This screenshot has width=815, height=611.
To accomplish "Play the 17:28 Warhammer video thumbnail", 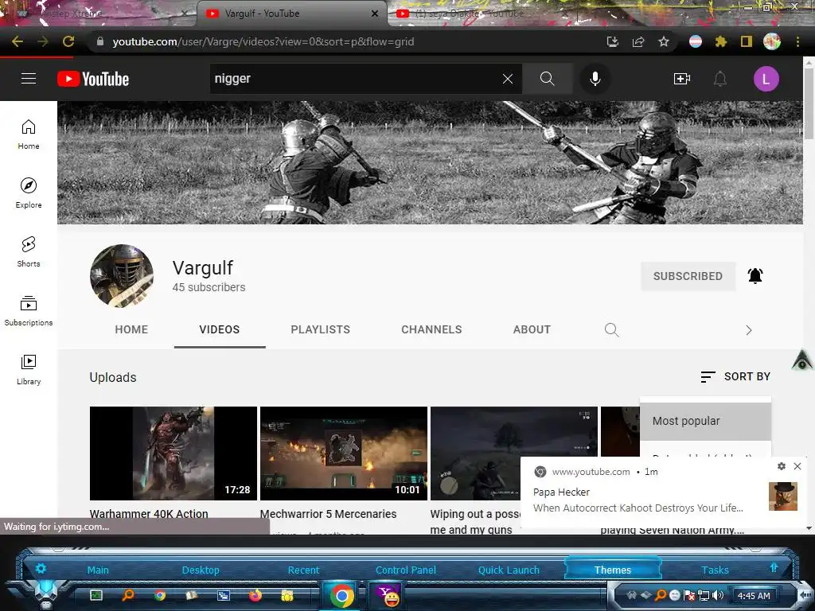I will (x=173, y=453).
